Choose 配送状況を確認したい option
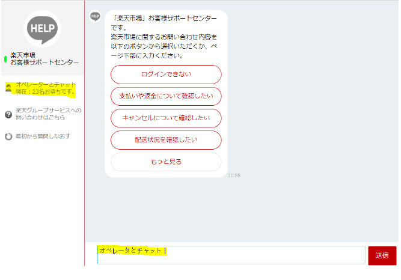 pyautogui.click(x=166, y=140)
